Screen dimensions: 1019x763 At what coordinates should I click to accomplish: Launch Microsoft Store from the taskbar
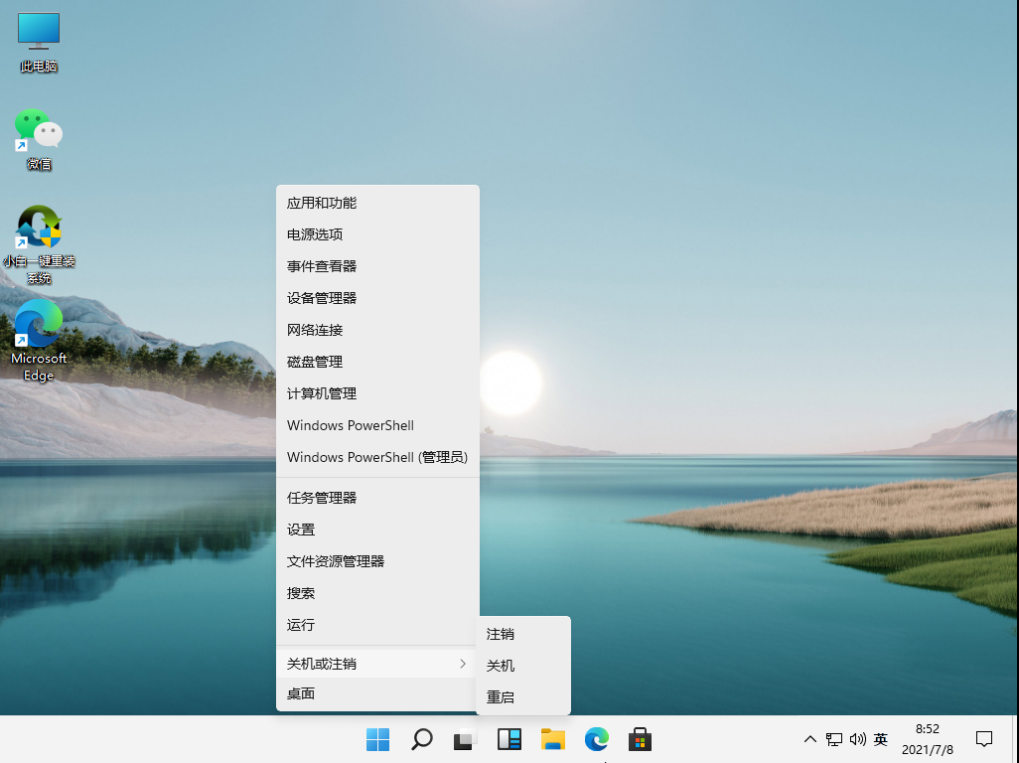[x=641, y=739]
